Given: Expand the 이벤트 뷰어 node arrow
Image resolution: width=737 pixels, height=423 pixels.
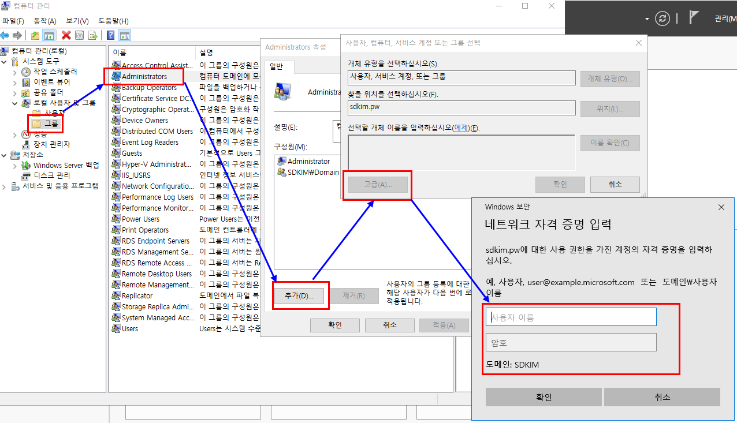Looking at the screenshot, I should pyautogui.click(x=16, y=82).
